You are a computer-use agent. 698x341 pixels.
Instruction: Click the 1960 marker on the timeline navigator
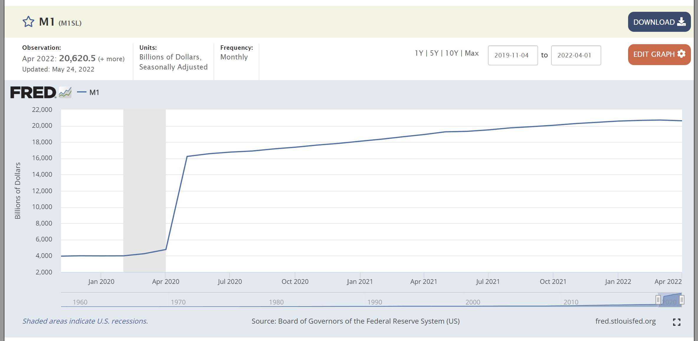80,302
